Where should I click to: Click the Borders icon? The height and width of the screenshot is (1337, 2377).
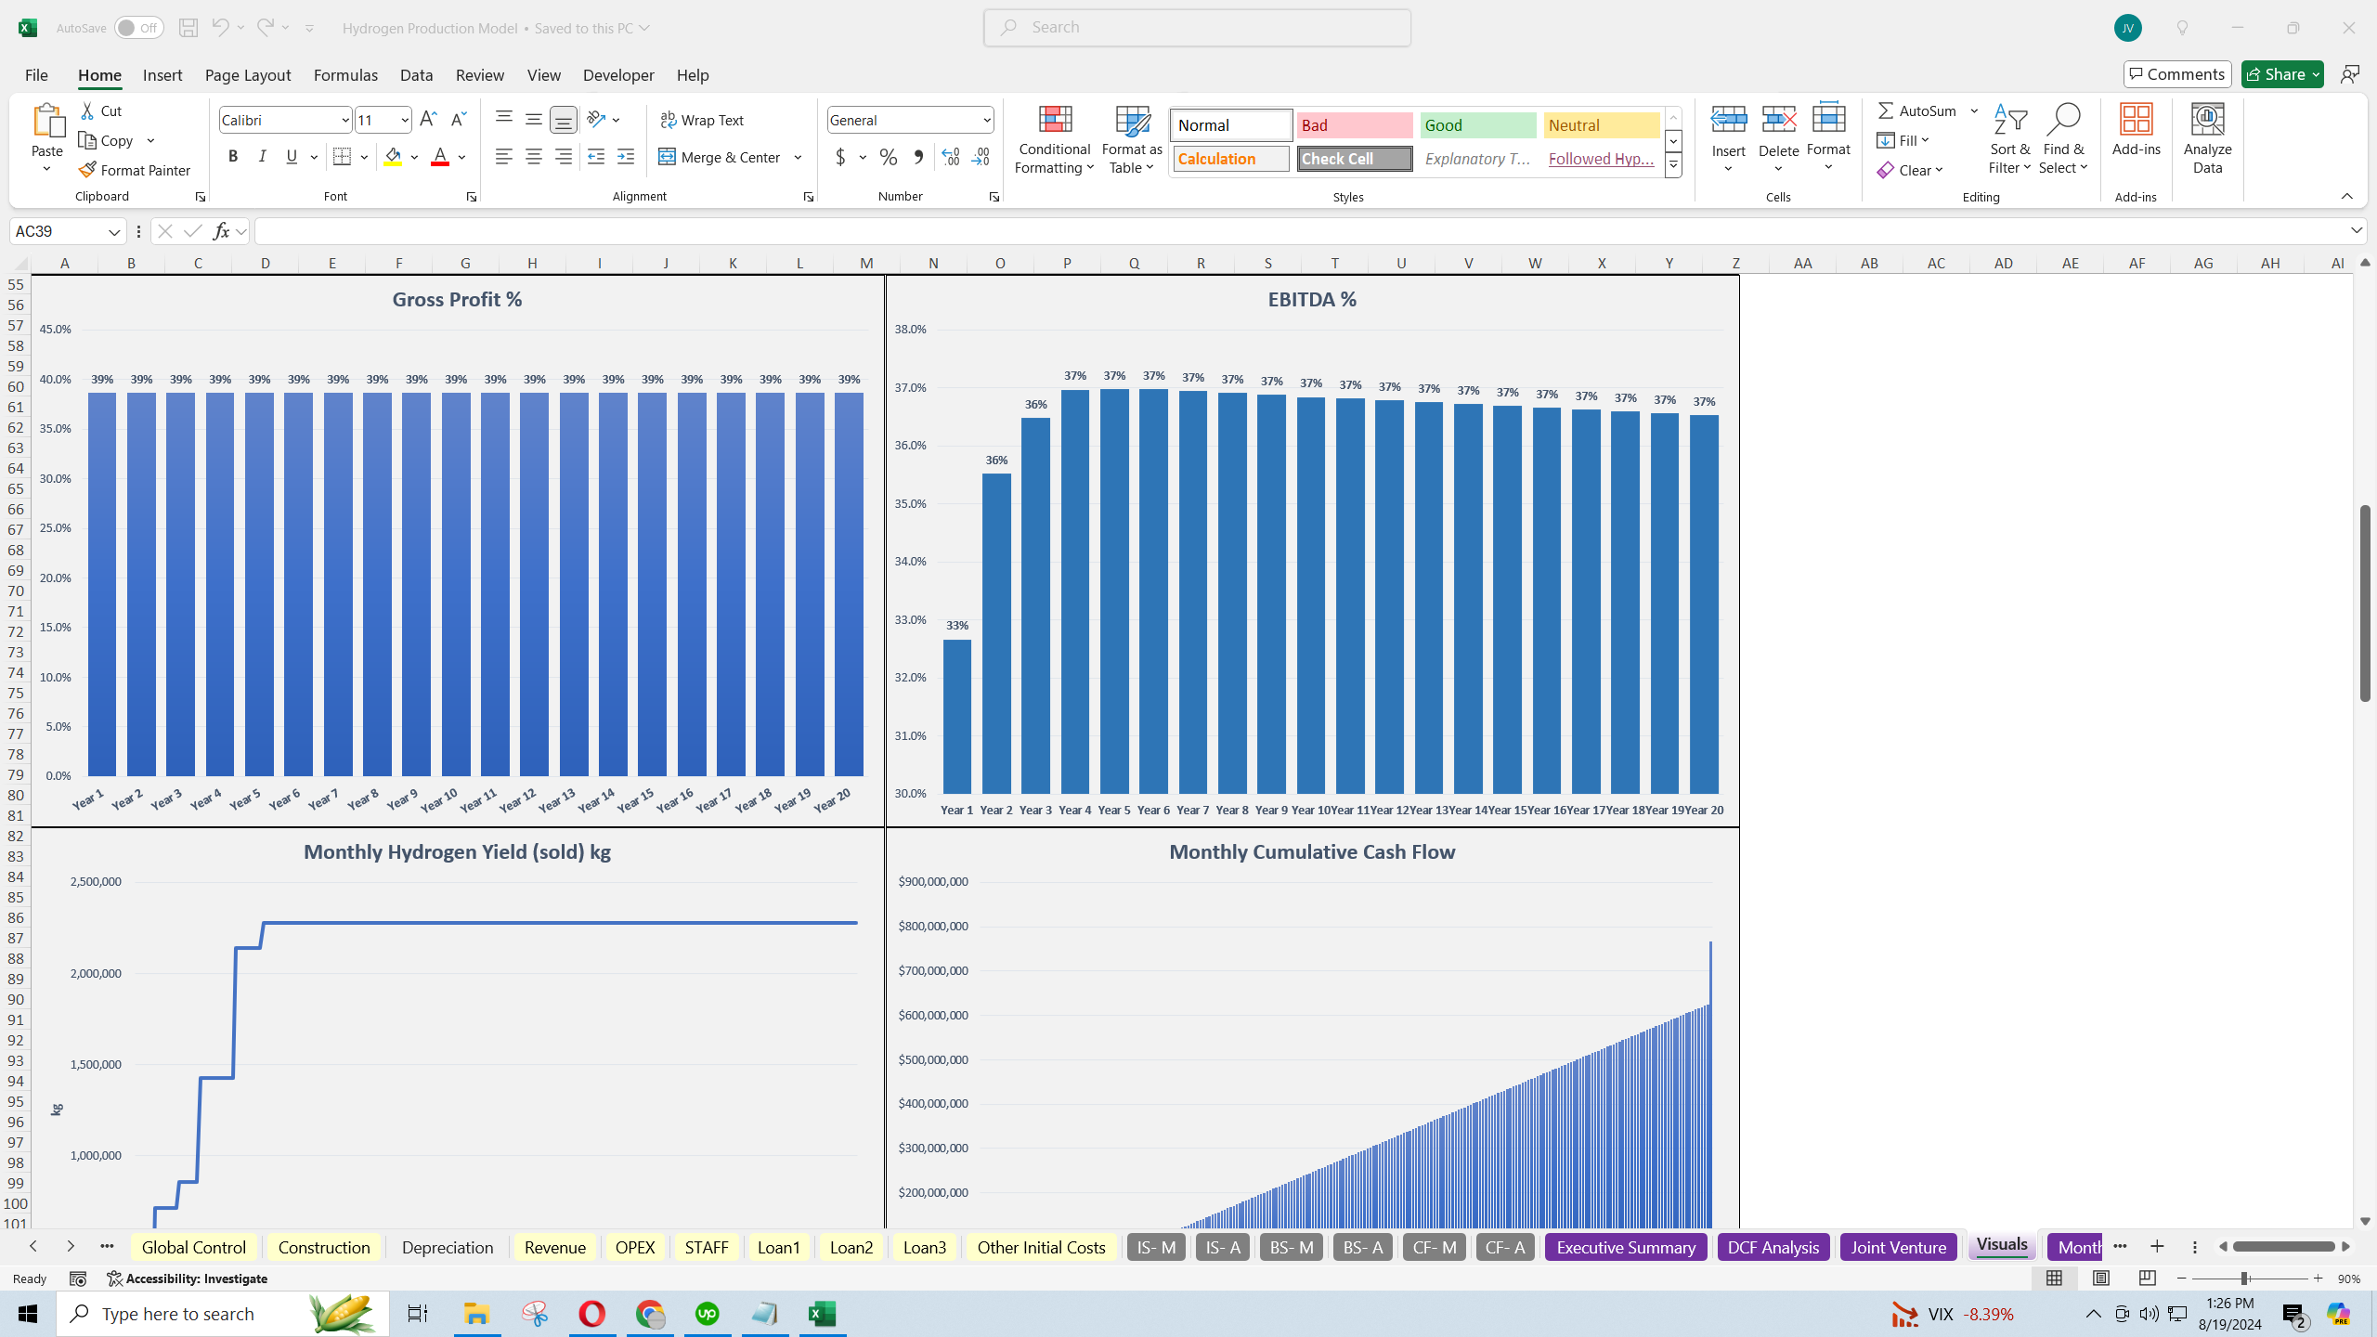[343, 157]
